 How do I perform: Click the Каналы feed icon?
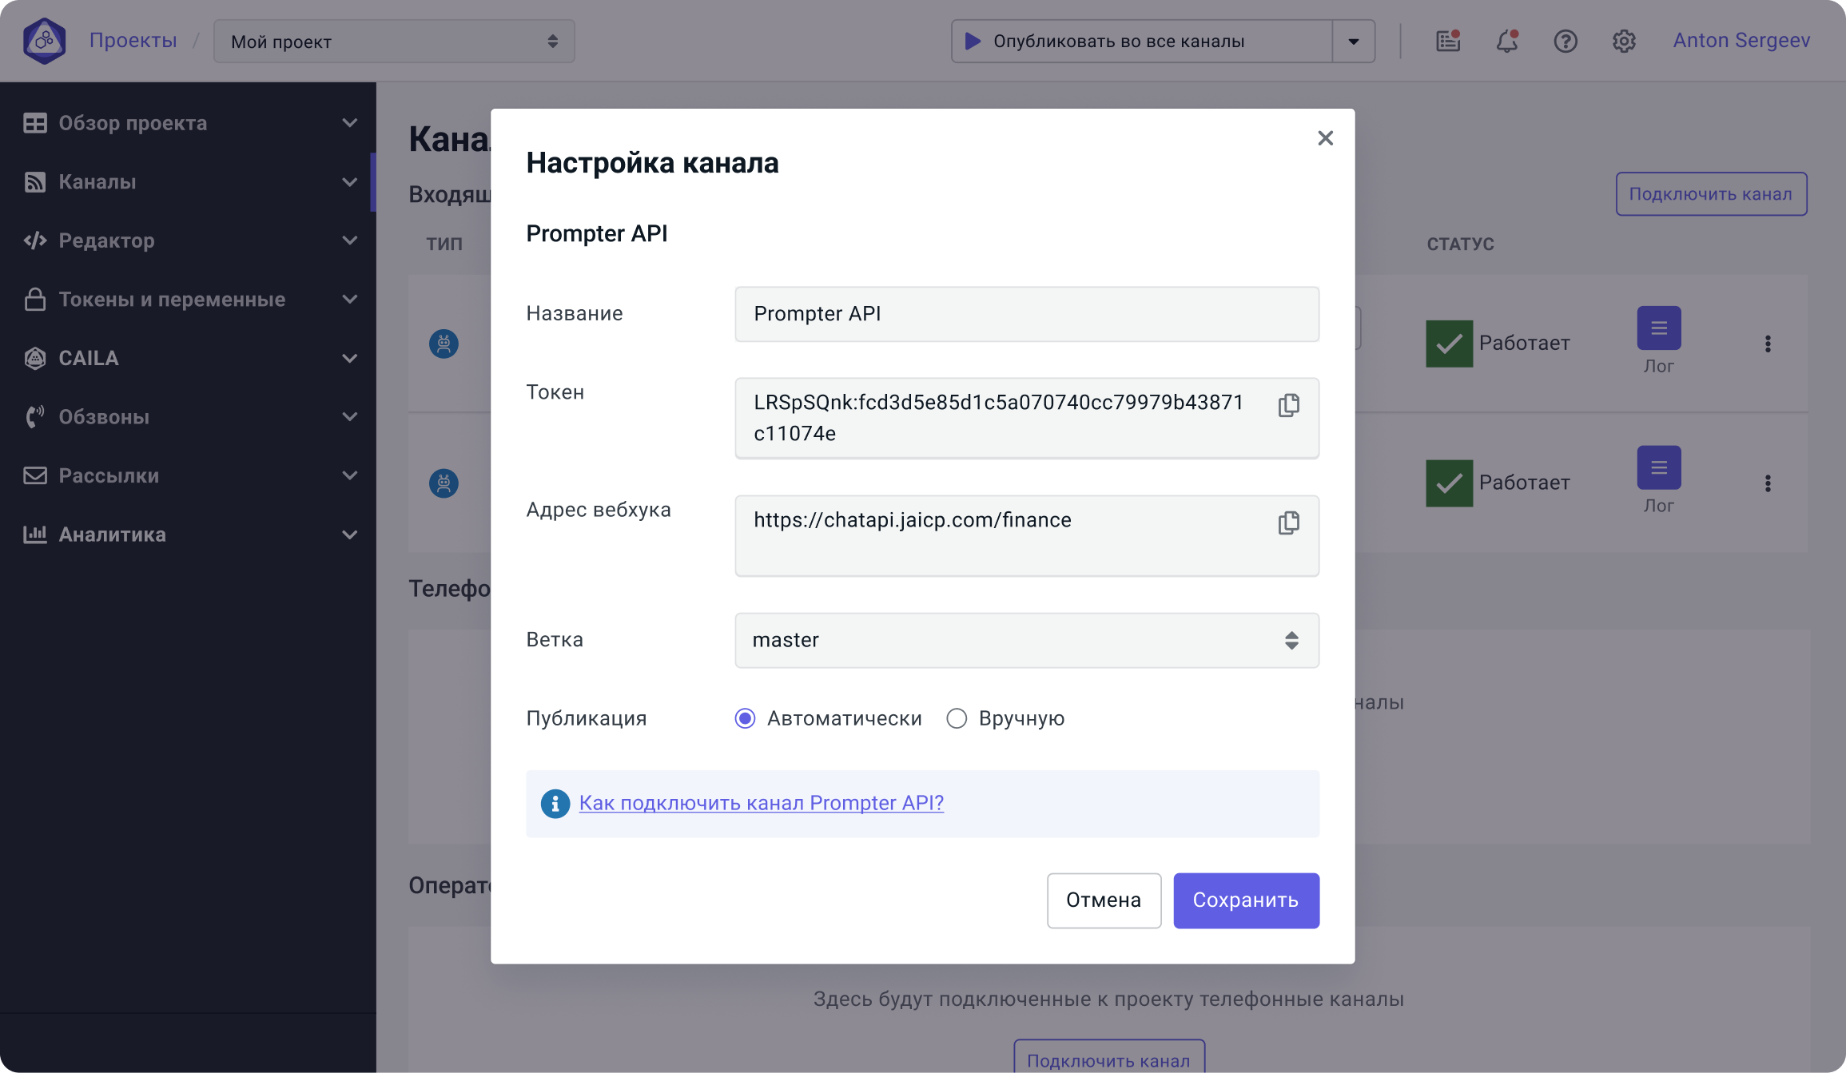(35, 182)
